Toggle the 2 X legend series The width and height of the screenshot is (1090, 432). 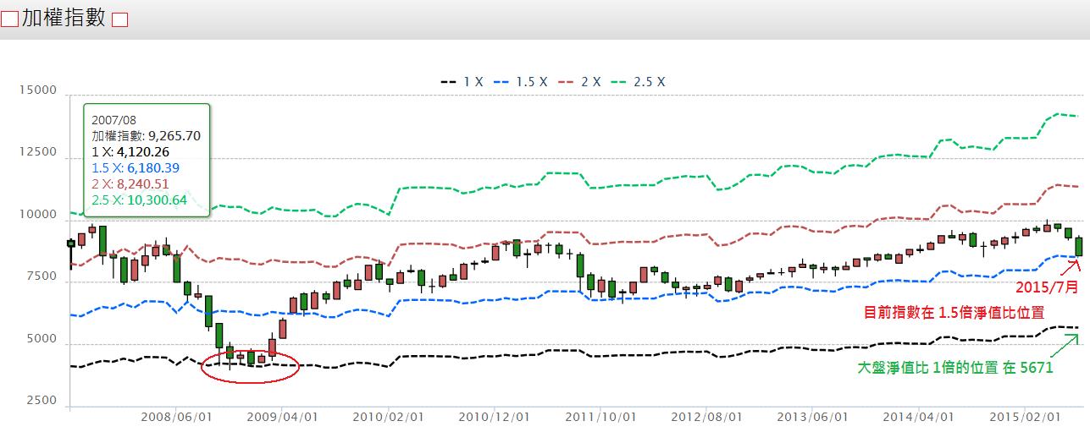pos(578,82)
